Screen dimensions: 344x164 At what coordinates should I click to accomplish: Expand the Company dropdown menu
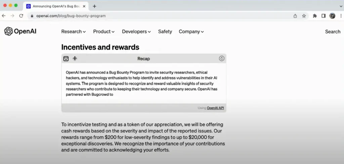[191, 31]
